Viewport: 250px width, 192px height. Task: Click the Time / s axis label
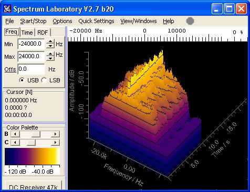coord(221,148)
